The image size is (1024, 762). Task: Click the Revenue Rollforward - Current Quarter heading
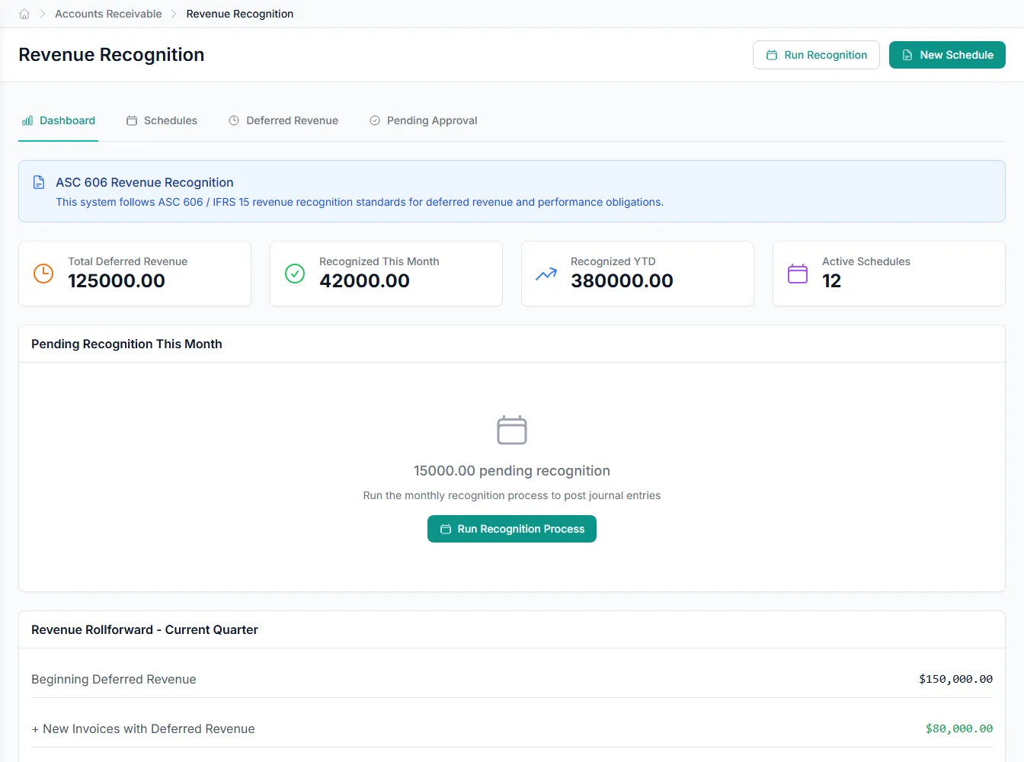[145, 629]
